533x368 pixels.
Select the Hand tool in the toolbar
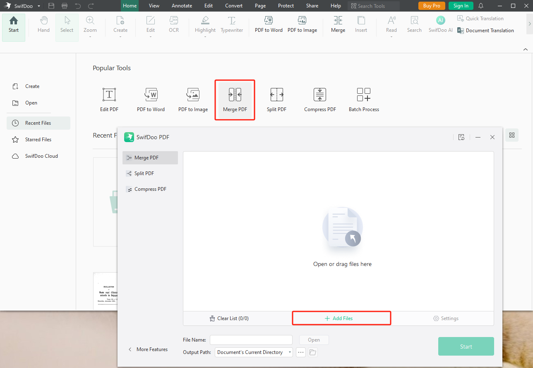pos(43,25)
